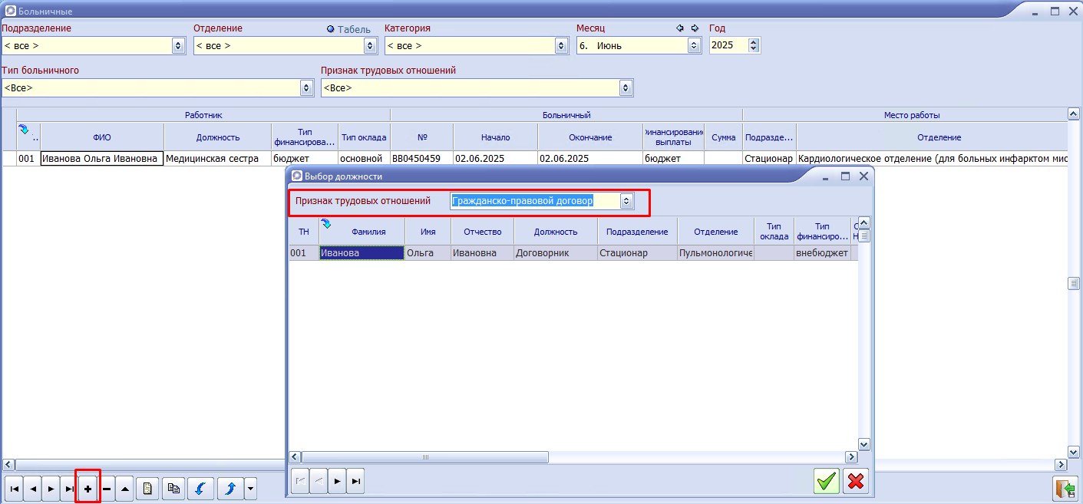Toggle the Табель radio option
The width and height of the screenshot is (1083, 504).
point(331,29)
